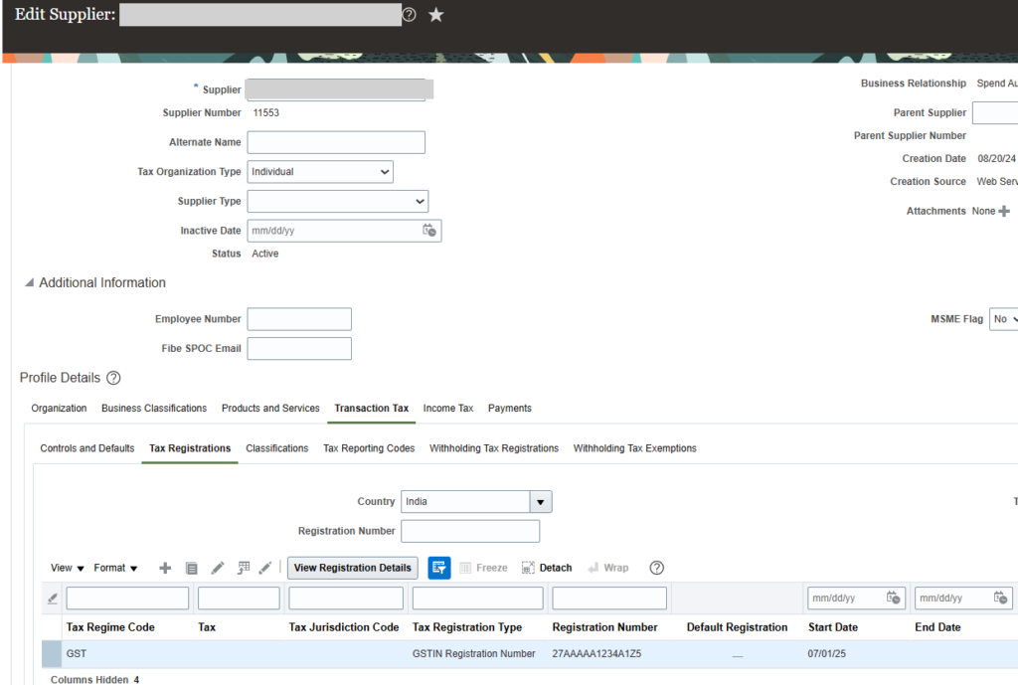Click the help icon in the table toolbar
This screenshot has width=1018, height=685.
click(656, 568)
